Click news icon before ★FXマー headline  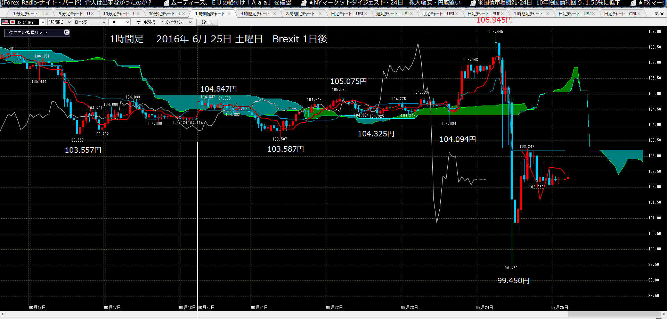coord(633,3)
